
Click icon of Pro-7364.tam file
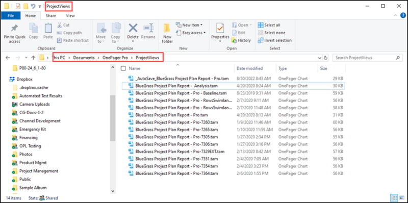[x=131, y=173]
